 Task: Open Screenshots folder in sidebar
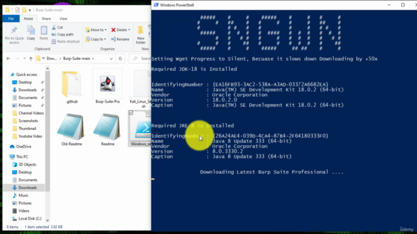tap(28, 121)
